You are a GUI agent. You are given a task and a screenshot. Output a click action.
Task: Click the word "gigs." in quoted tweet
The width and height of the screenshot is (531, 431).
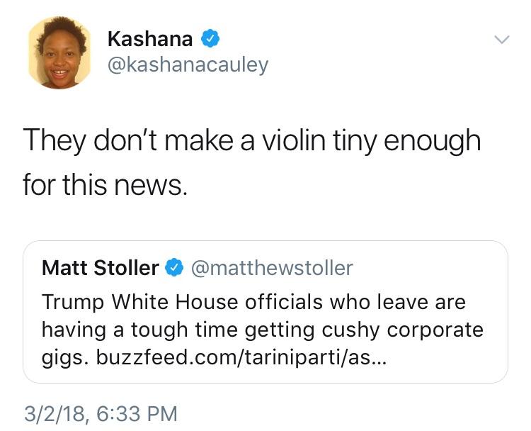tap(61, 359)
